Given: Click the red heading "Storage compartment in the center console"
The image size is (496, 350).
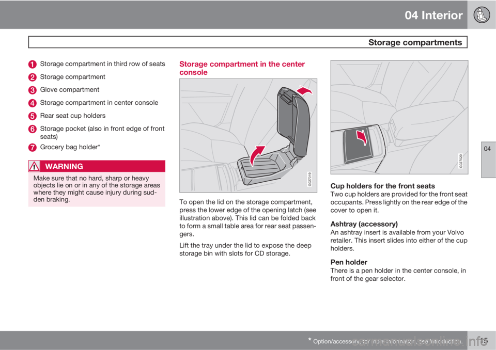Looking at the screenshot, I should point(242,68).
